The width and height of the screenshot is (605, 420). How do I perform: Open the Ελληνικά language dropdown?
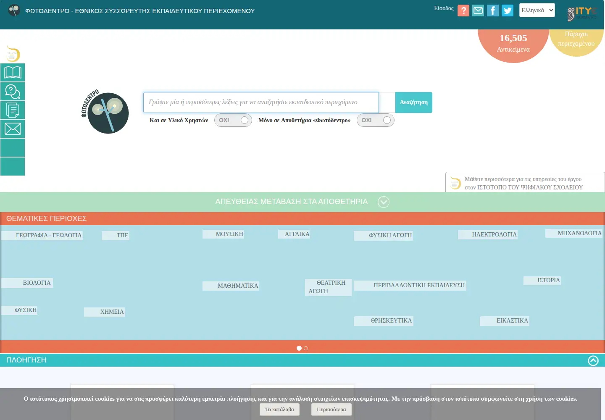pyautogui.click(x=537, y=10)
